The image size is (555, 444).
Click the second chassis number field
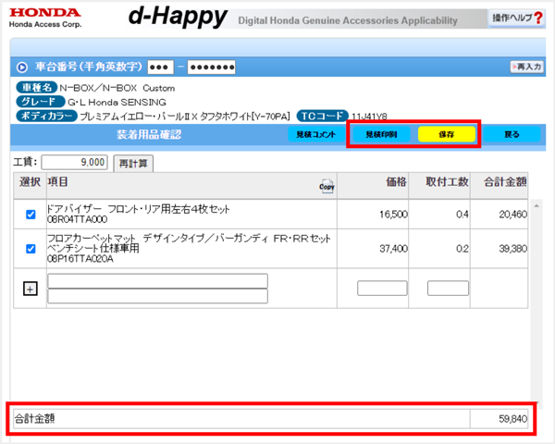(x=211, y=67)
